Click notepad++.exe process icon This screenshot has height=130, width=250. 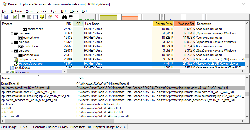click(x=16, y=59)
